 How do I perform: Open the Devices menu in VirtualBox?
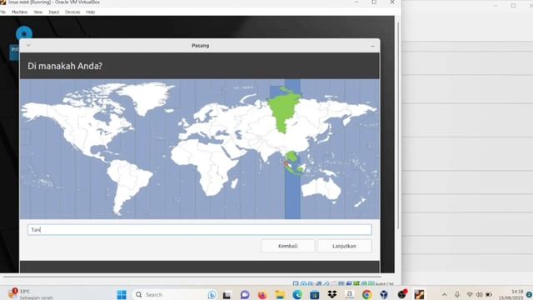72,12
